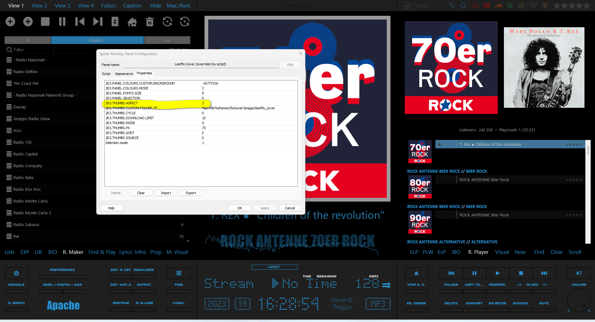Click the Import button in properties dialog

click(166, 193)
